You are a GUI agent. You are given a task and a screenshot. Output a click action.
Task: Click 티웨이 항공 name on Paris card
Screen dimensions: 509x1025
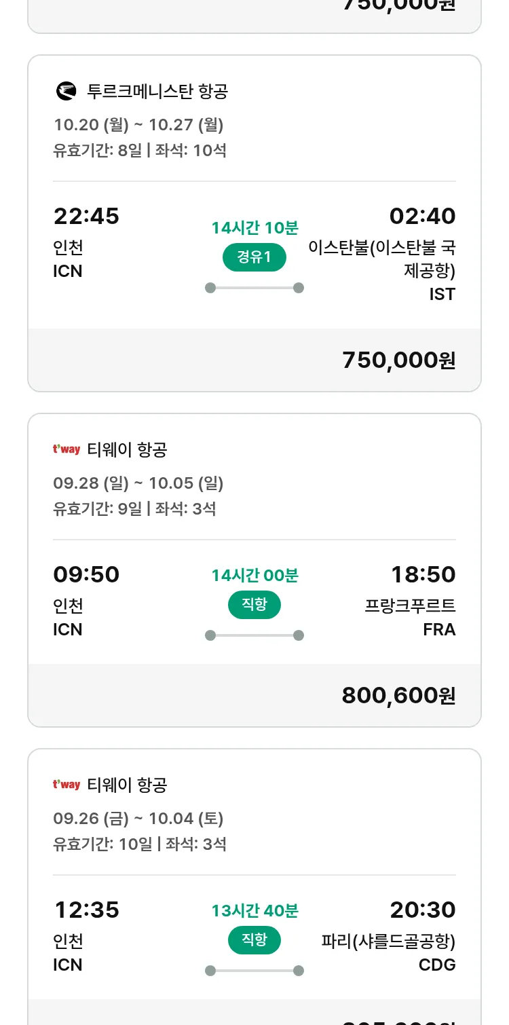[127, 785]
